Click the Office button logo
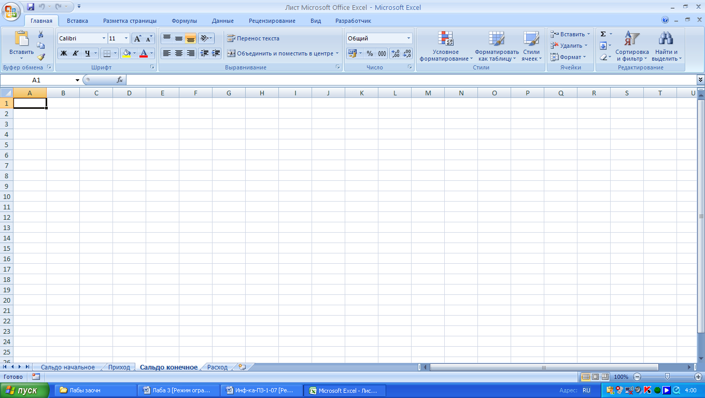 [x=10, y=10]
